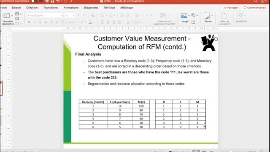Clear all text formatting
The height and width of the screenshot is (152, 270).
(x=92, y=15)
